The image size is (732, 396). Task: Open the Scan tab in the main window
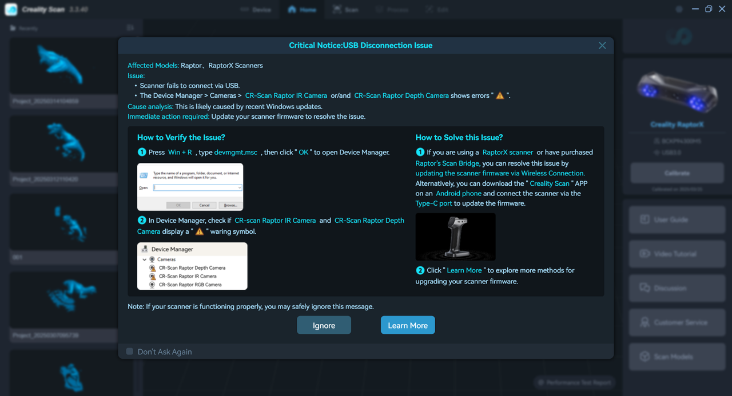pyautogui.click(x=346, y=10)
